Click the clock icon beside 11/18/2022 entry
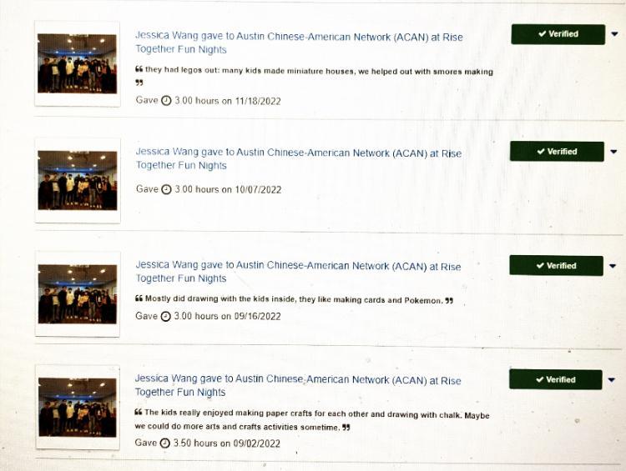Viewport: 626px width, 471px height. [166, 101]
